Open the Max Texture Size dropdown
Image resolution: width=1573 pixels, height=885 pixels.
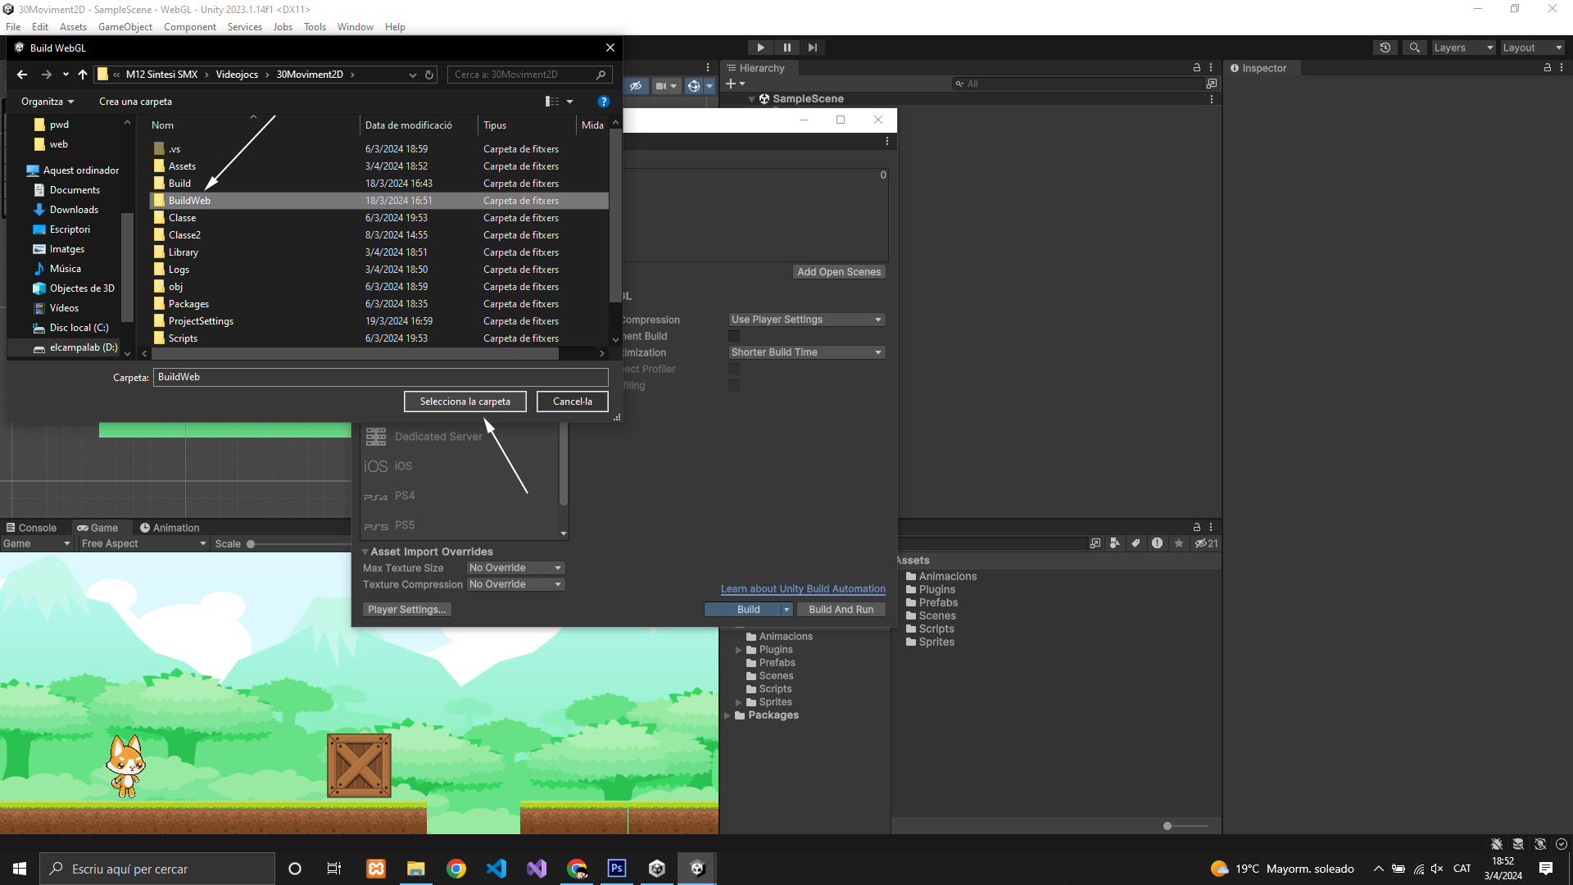[x=515, y=568]
